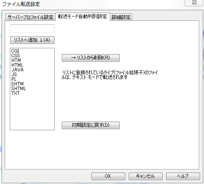Click 初期設定に戻す(D) button

[x=91, y=125]
